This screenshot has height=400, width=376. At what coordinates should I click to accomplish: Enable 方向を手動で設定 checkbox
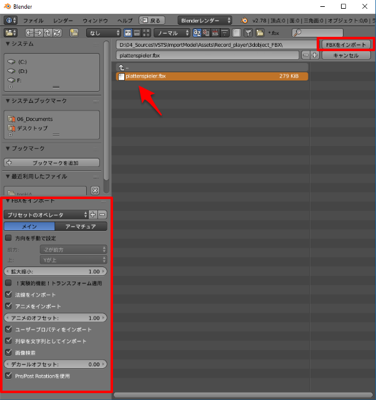(x=8, y=238)
